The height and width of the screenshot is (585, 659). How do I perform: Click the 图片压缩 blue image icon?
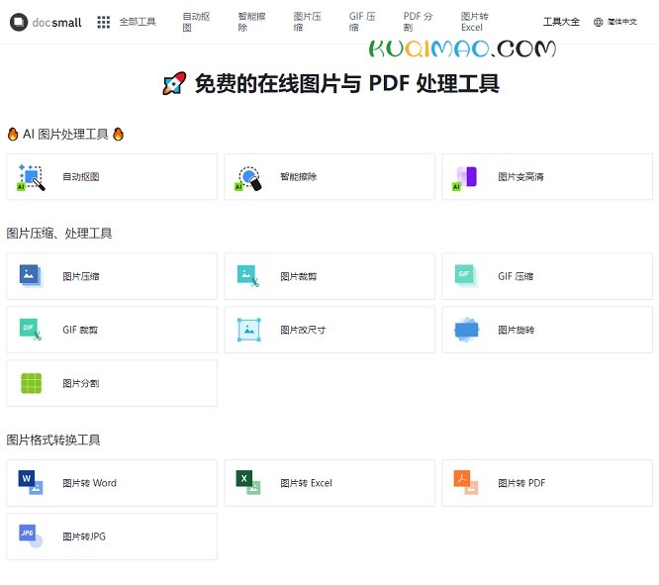[31, 276]
